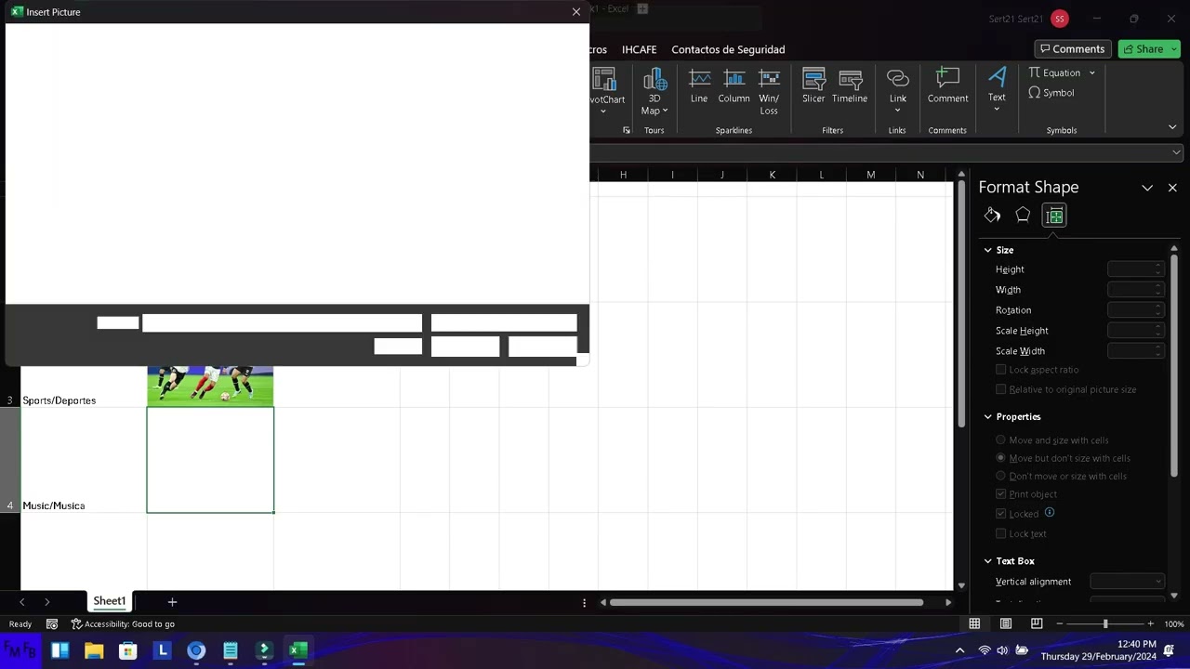
Task: Expand the formula bar
Action: 1177,152
